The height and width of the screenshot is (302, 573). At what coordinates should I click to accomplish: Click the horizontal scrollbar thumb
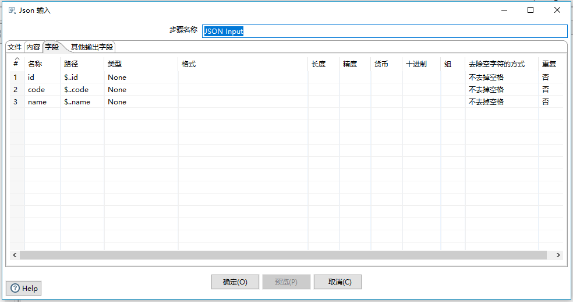283,255
